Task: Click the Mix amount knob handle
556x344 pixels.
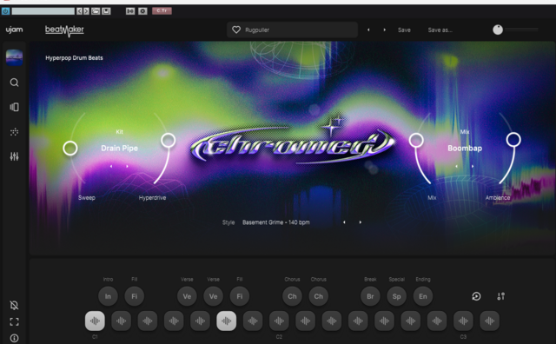Action: point(416,140)
